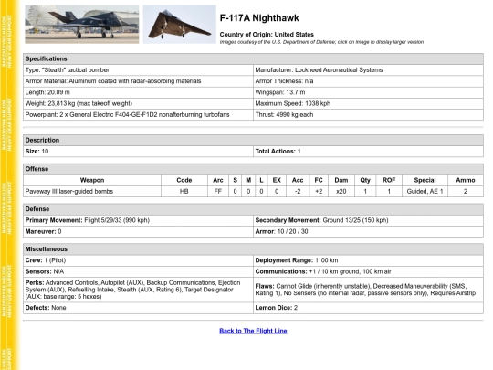Click the Qty column header
This screenshot has width=493, height=370.
coord(365,180)
